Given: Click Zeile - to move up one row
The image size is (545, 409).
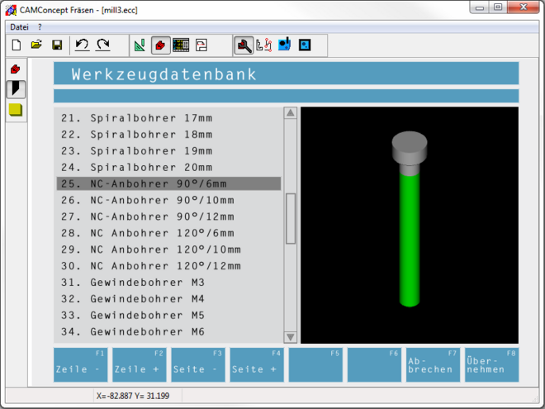Looking at the screenshot, I should [80, 364].
